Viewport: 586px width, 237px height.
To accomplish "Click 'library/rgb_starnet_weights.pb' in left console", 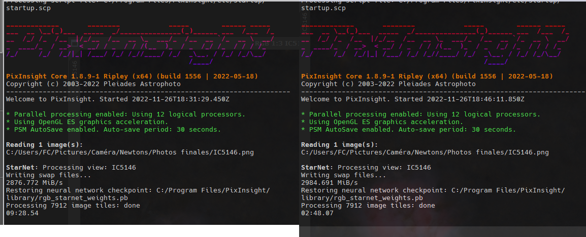I will (67, 198).
